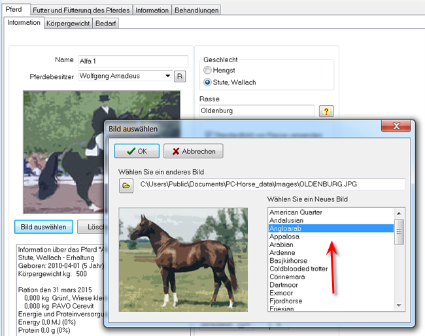Viewport: 425px width, 336px height.
Task: Click the Ration den 31 mars 2015 line
Action: (55, 290)
